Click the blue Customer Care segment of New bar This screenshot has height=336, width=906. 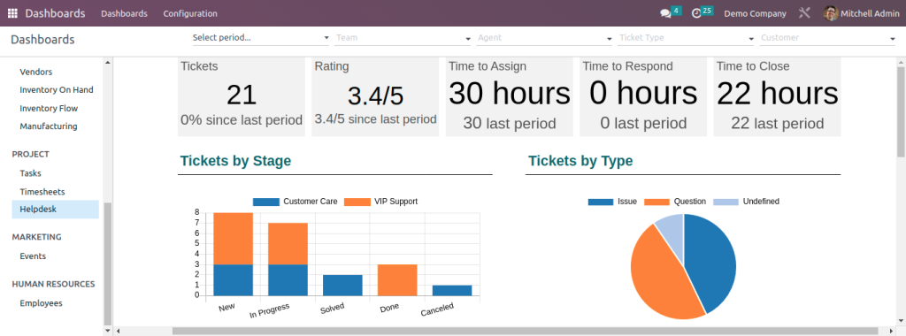(233, 280)
